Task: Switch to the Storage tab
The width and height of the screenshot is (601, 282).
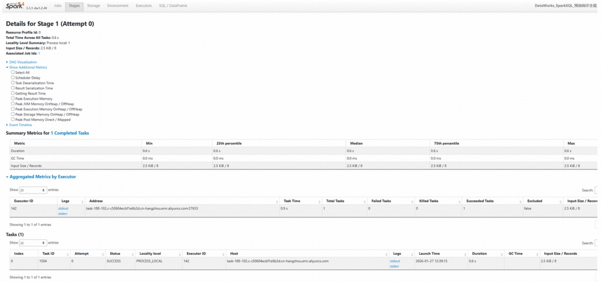Action: (x=94, y=6)
